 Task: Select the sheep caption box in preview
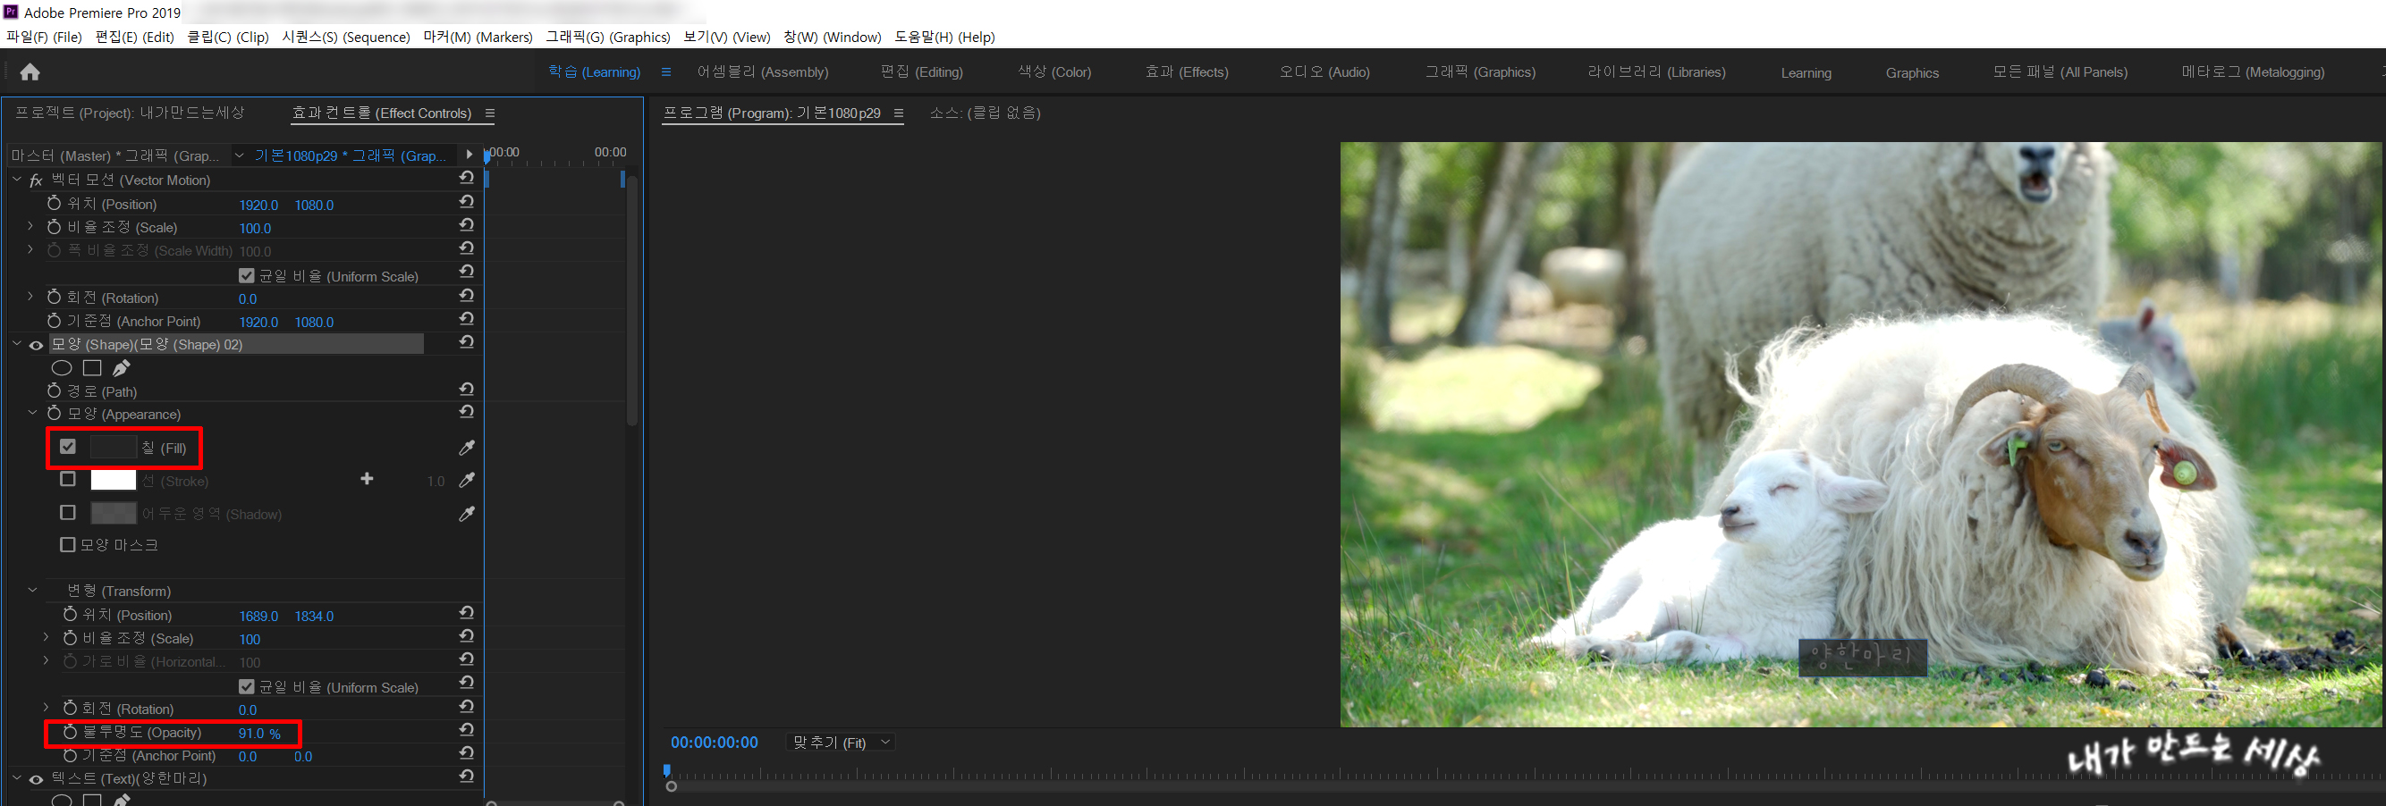click(x=1863, y=657)
